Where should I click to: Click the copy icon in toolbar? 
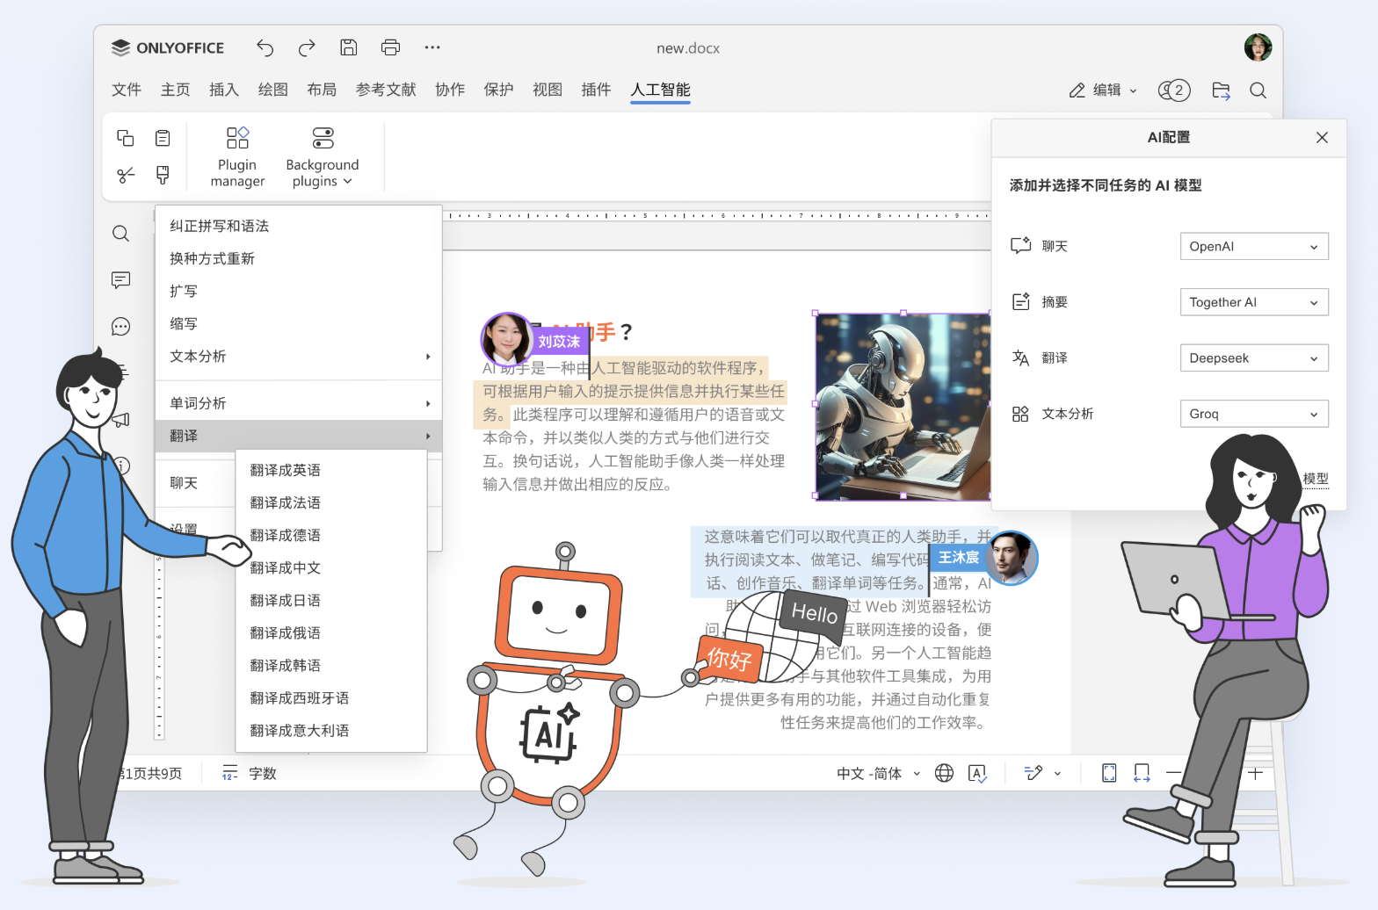point(126,138)
